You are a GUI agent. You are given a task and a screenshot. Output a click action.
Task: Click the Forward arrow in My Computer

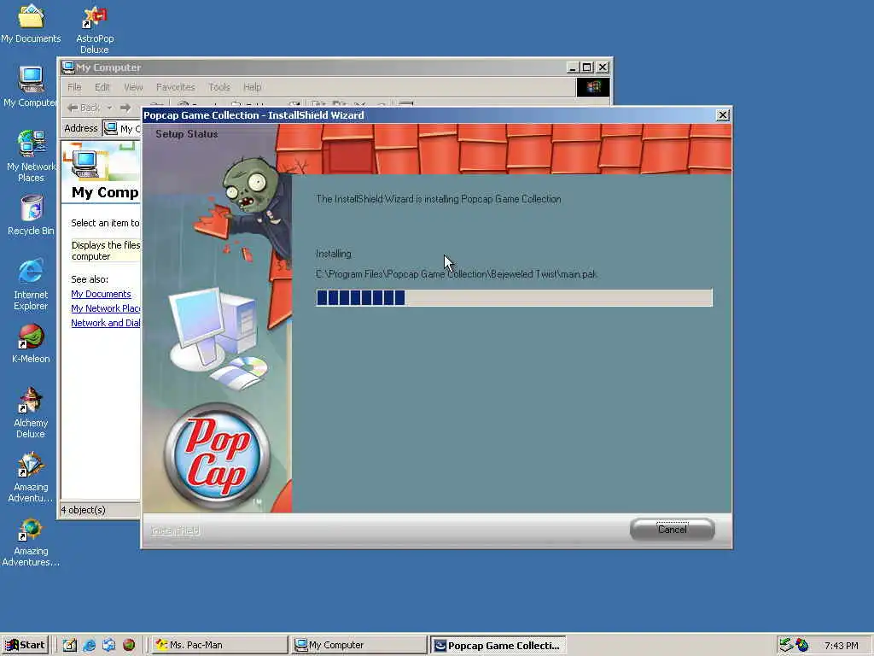point(125,107)
